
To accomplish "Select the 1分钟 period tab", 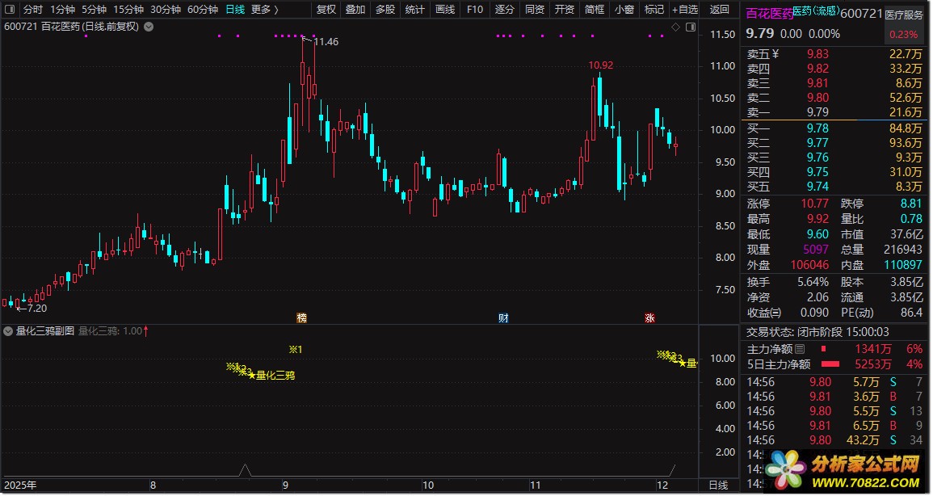I will [62, 10].
